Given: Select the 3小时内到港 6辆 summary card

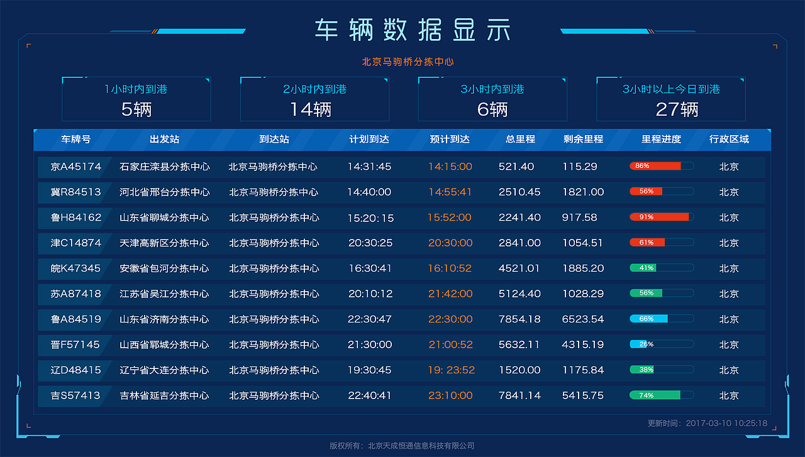Looking at the screenshot, I should click(x=492, y=99).
